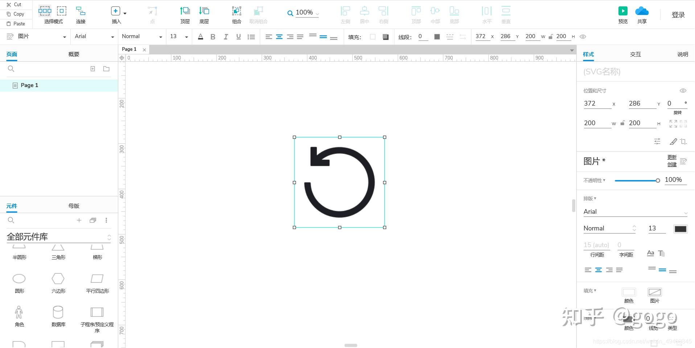Click the 登录 login button
This screenshot has height=348, width=695.
point(678,15)
